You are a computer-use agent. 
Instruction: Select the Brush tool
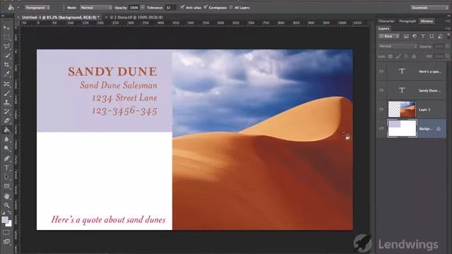click(x=6, y=93)
